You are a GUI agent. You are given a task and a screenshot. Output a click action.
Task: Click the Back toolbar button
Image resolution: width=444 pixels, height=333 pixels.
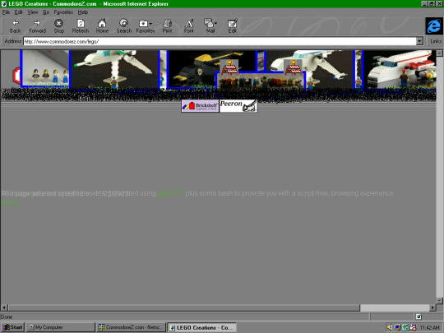16,26
